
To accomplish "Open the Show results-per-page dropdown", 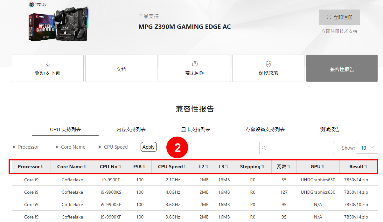I will [x=367, y=148].
